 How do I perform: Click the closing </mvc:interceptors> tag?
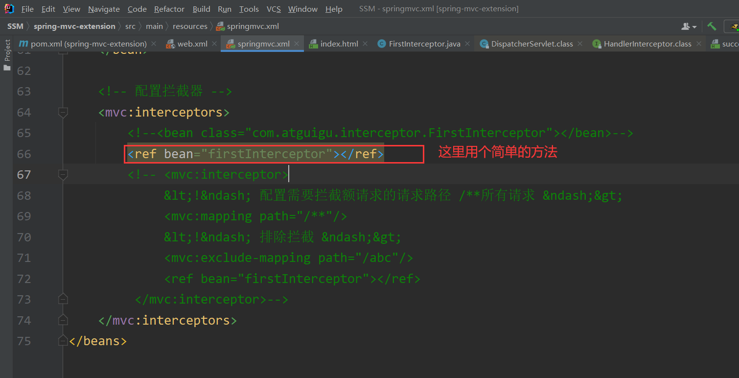167,321
